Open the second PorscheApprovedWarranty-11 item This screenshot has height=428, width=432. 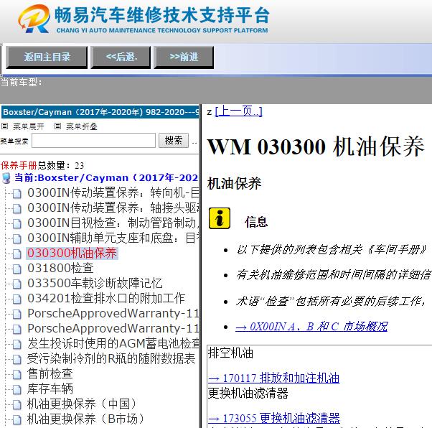tap(113, 328)
